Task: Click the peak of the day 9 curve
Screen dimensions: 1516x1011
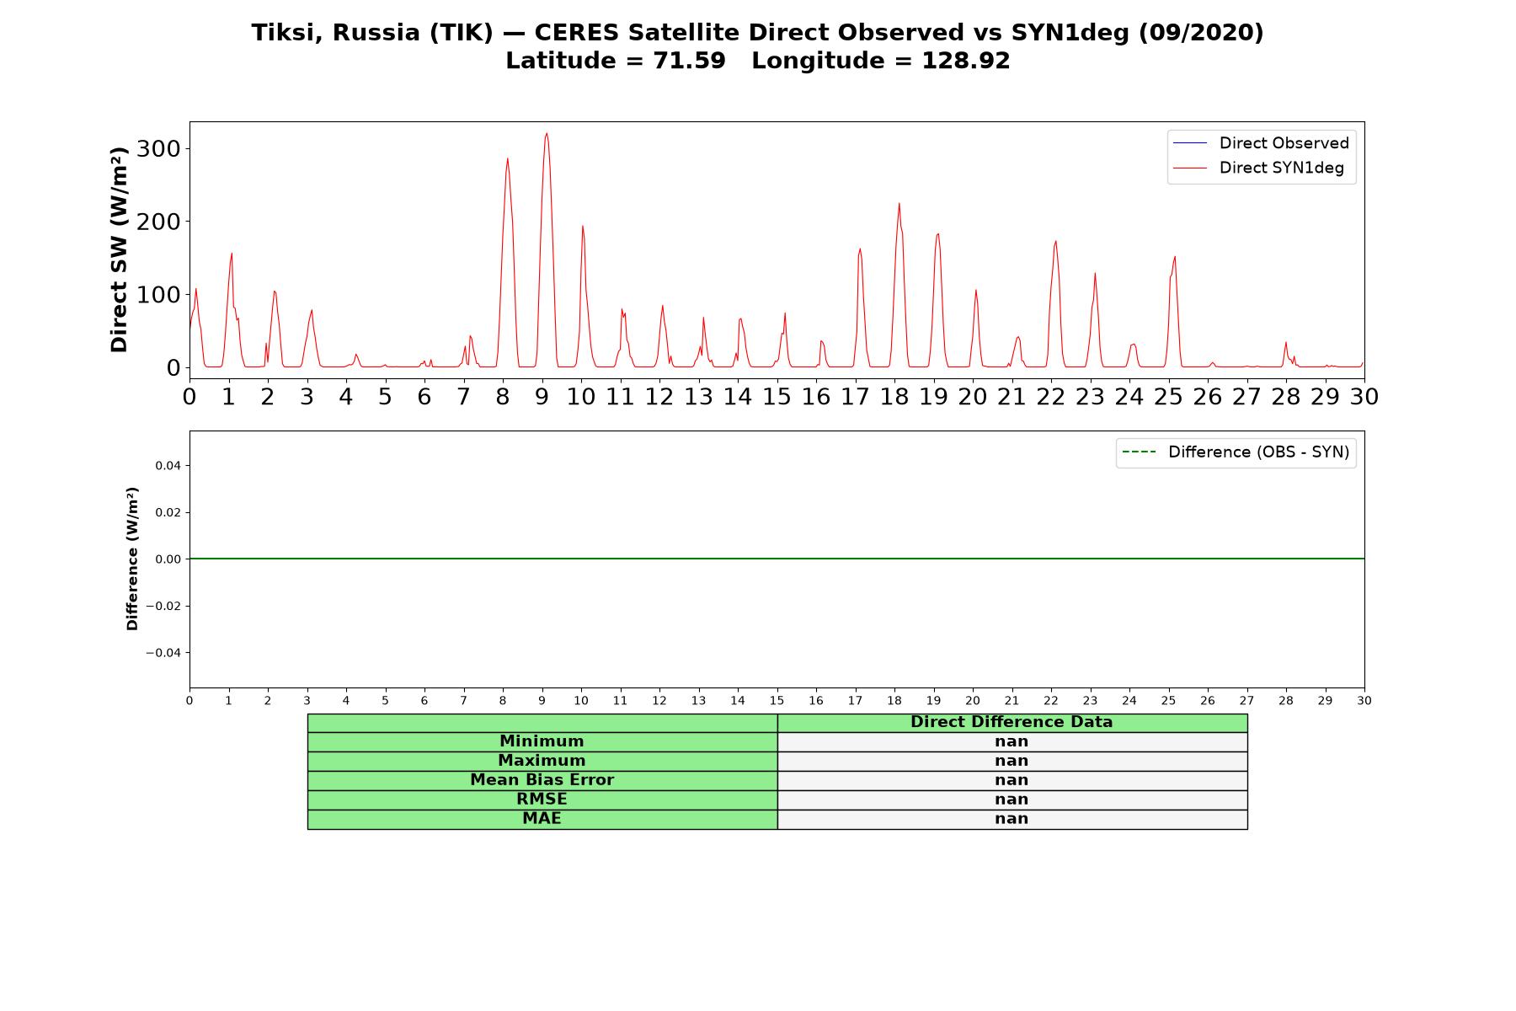Action: pyautogui.click(x=547, y=133)
